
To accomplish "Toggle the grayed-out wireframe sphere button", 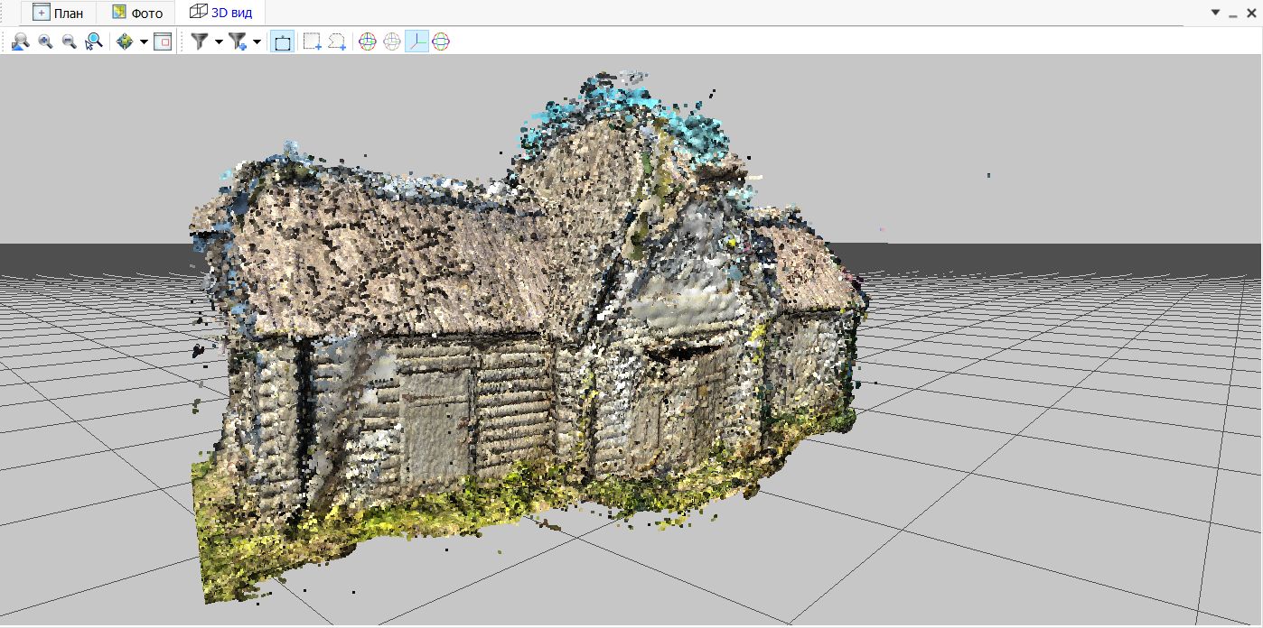I will tap(392, 42).
